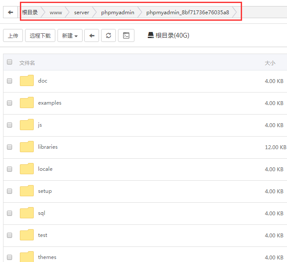The width and height of the screenshot is (287, 262).
Task: Click the 4.00 KB size of doc
Action: coord(274,81)
